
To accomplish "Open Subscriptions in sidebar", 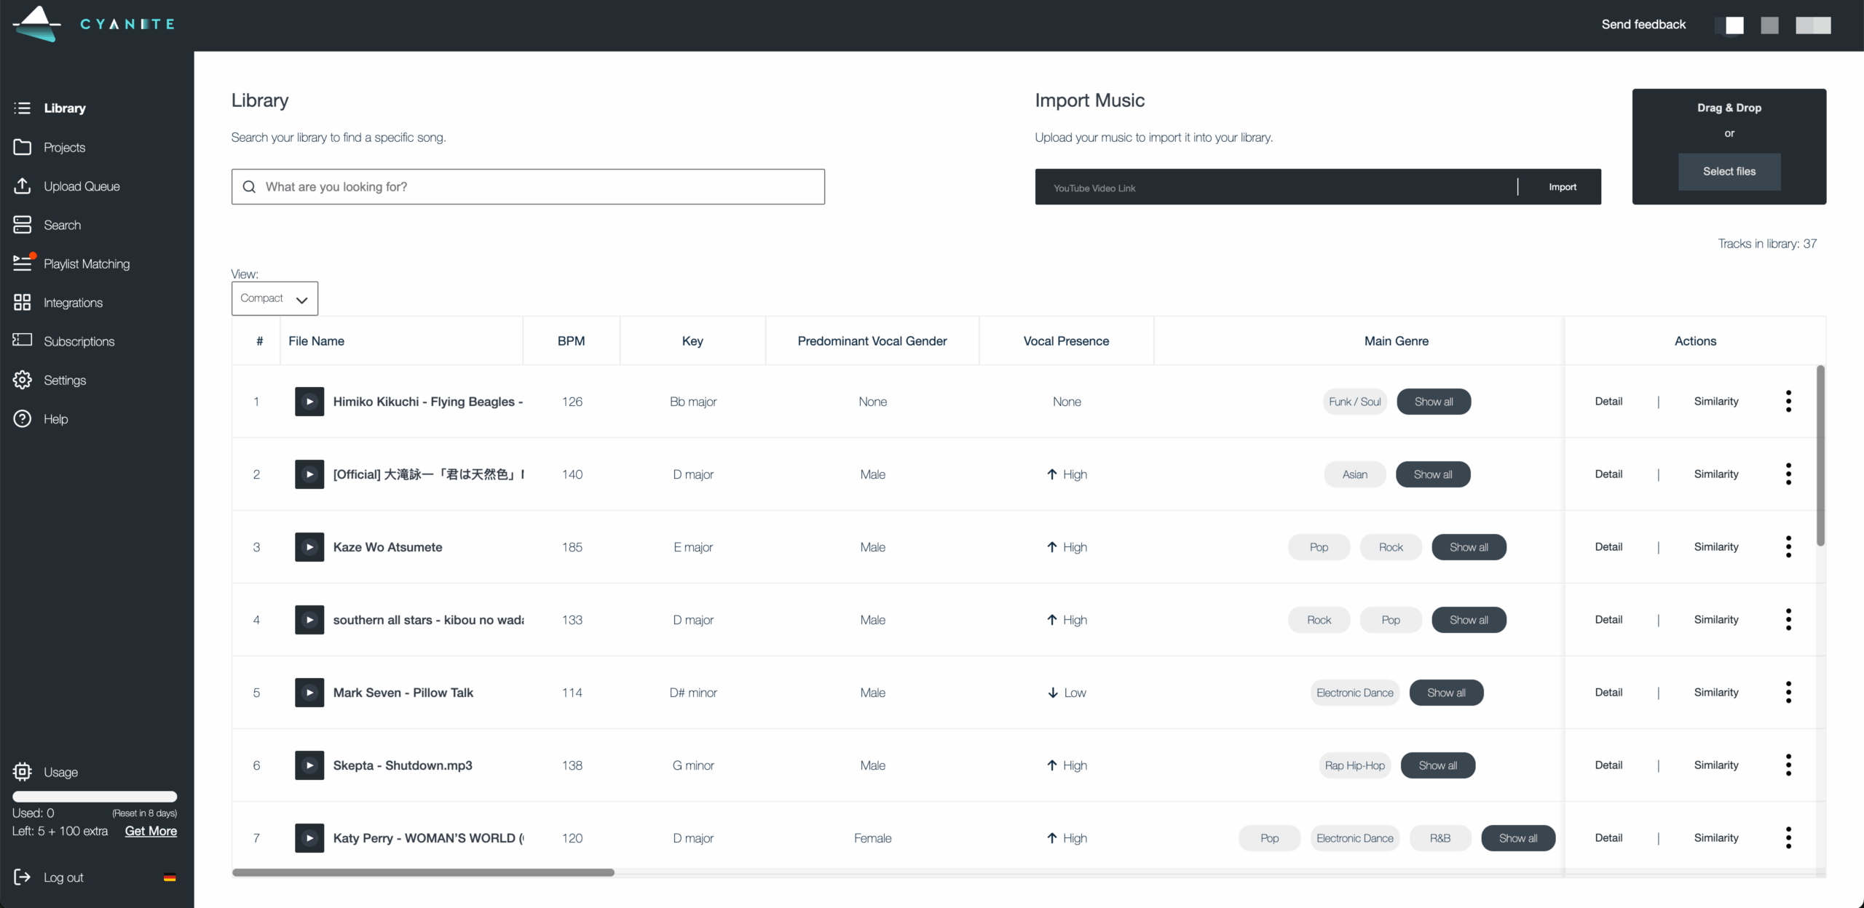I will pos(79,341).
